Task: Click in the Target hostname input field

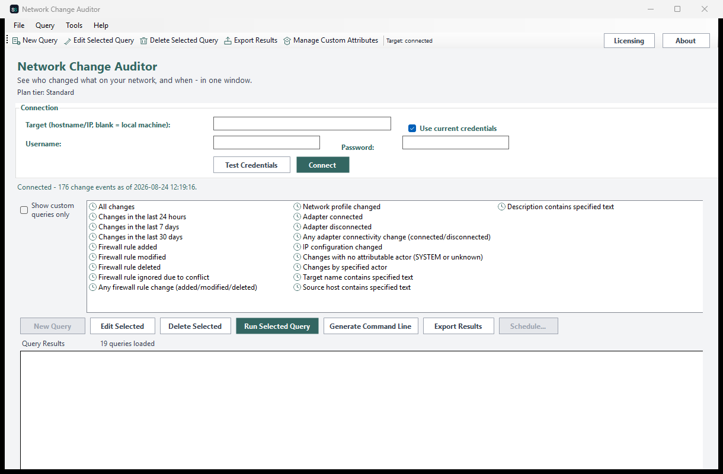Action: point(302,123)
